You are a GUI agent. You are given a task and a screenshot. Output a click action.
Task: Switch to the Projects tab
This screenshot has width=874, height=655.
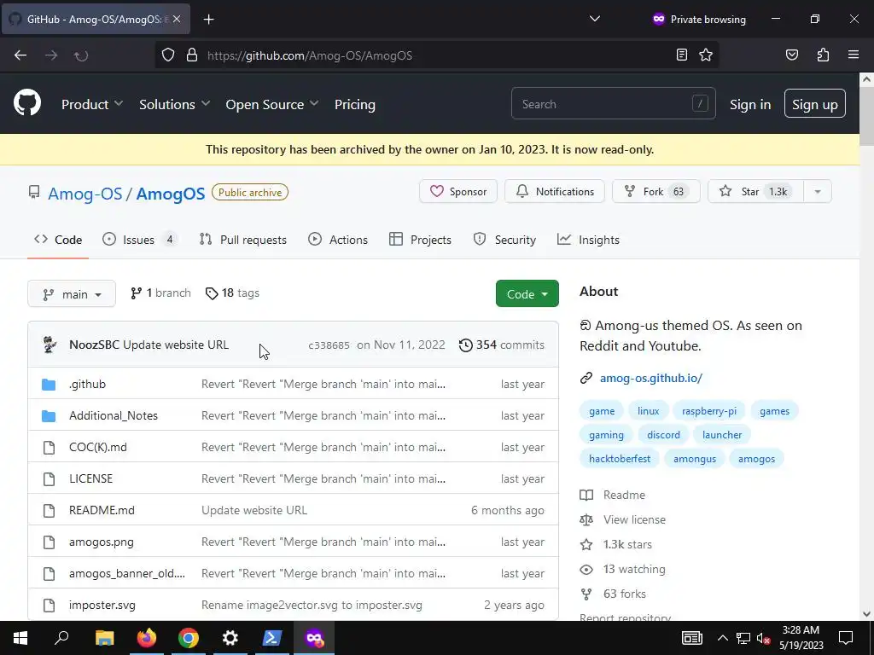pyautogui.click(x=420, y=240)
